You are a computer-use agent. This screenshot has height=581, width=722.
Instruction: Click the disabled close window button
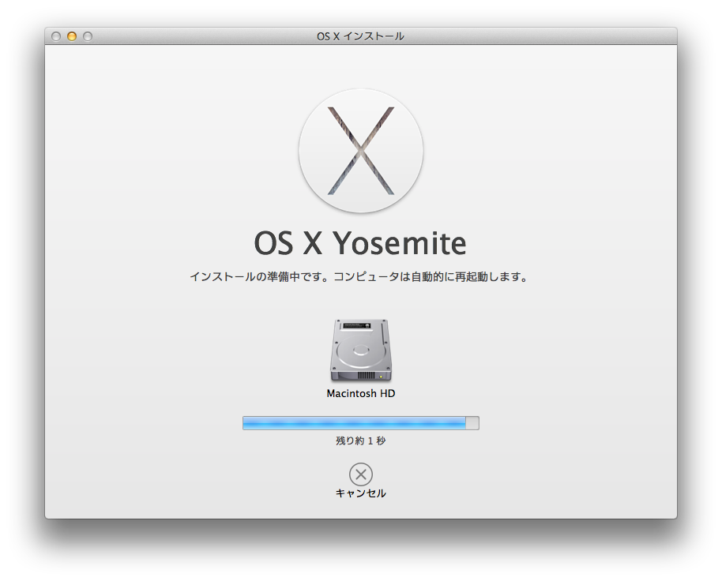pyautogui.click(x=56, y=36)
